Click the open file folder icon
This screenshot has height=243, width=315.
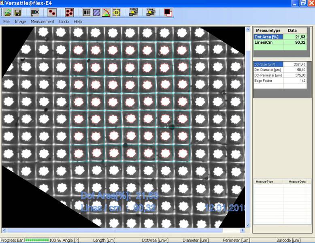(8, 13)
